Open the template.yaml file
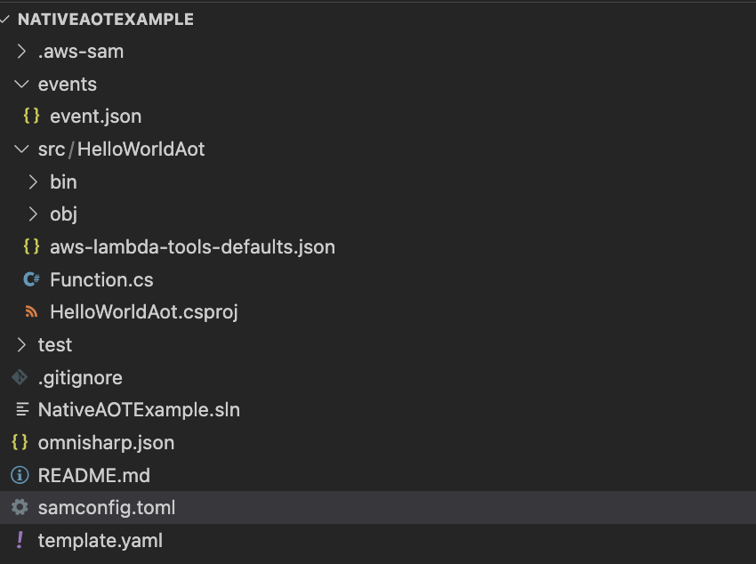The height and width of the screenshot is (564, 756). click(x=100, y=540)
